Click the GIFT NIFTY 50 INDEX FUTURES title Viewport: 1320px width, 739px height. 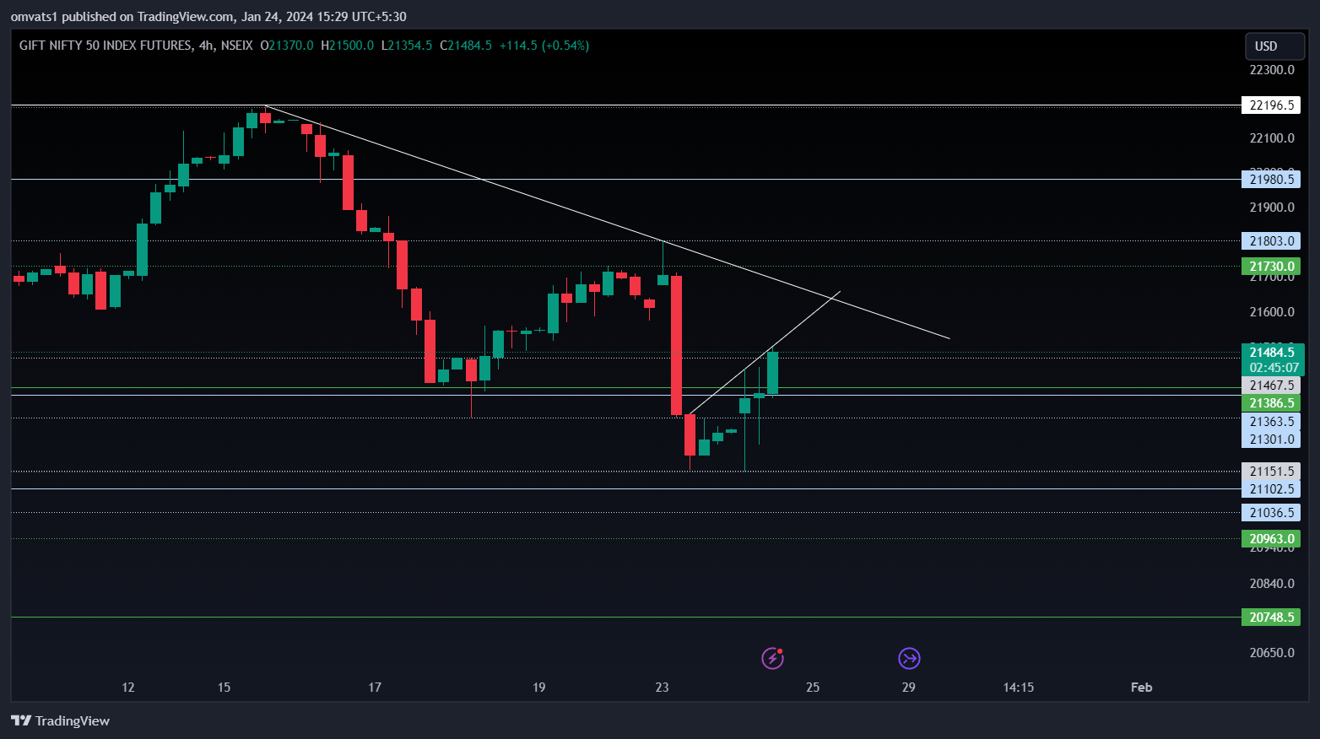coord(105,46)
